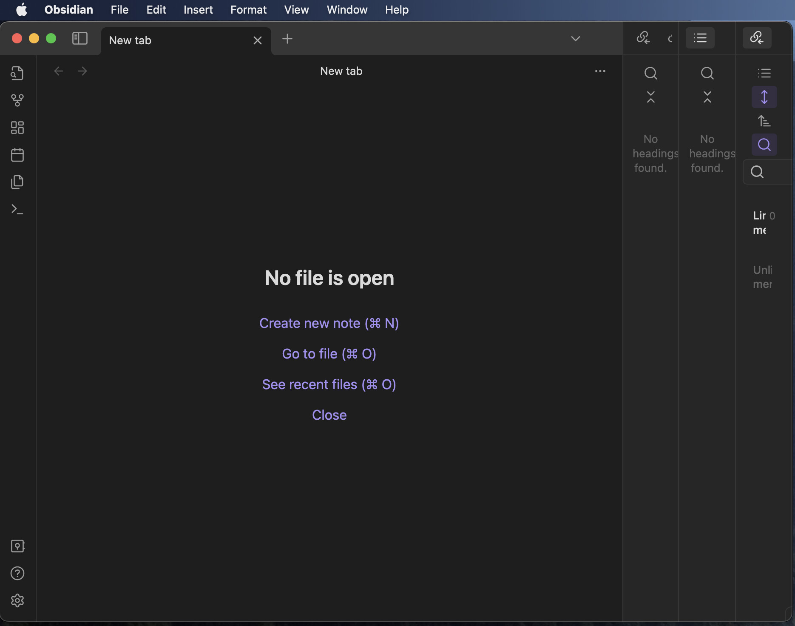The image size is (795, 626).
Task: Open graph view from the ribbon
Action: click(17, 100)
